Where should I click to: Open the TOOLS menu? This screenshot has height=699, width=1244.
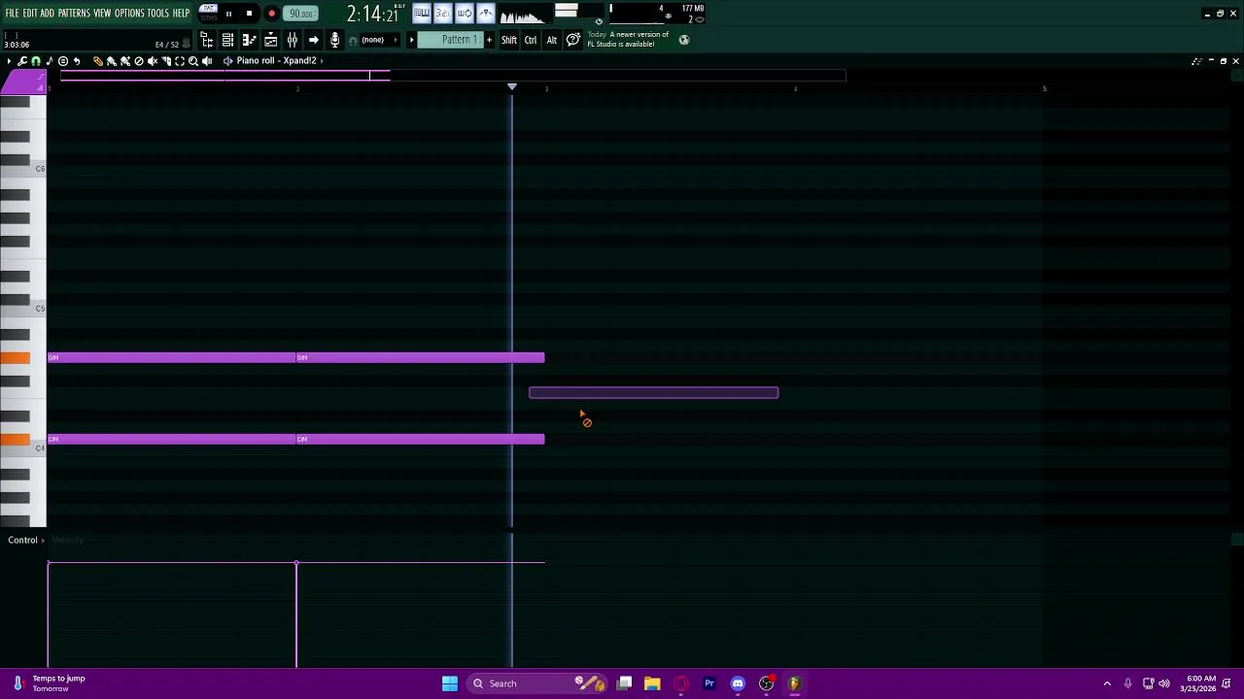coord(158,14)
